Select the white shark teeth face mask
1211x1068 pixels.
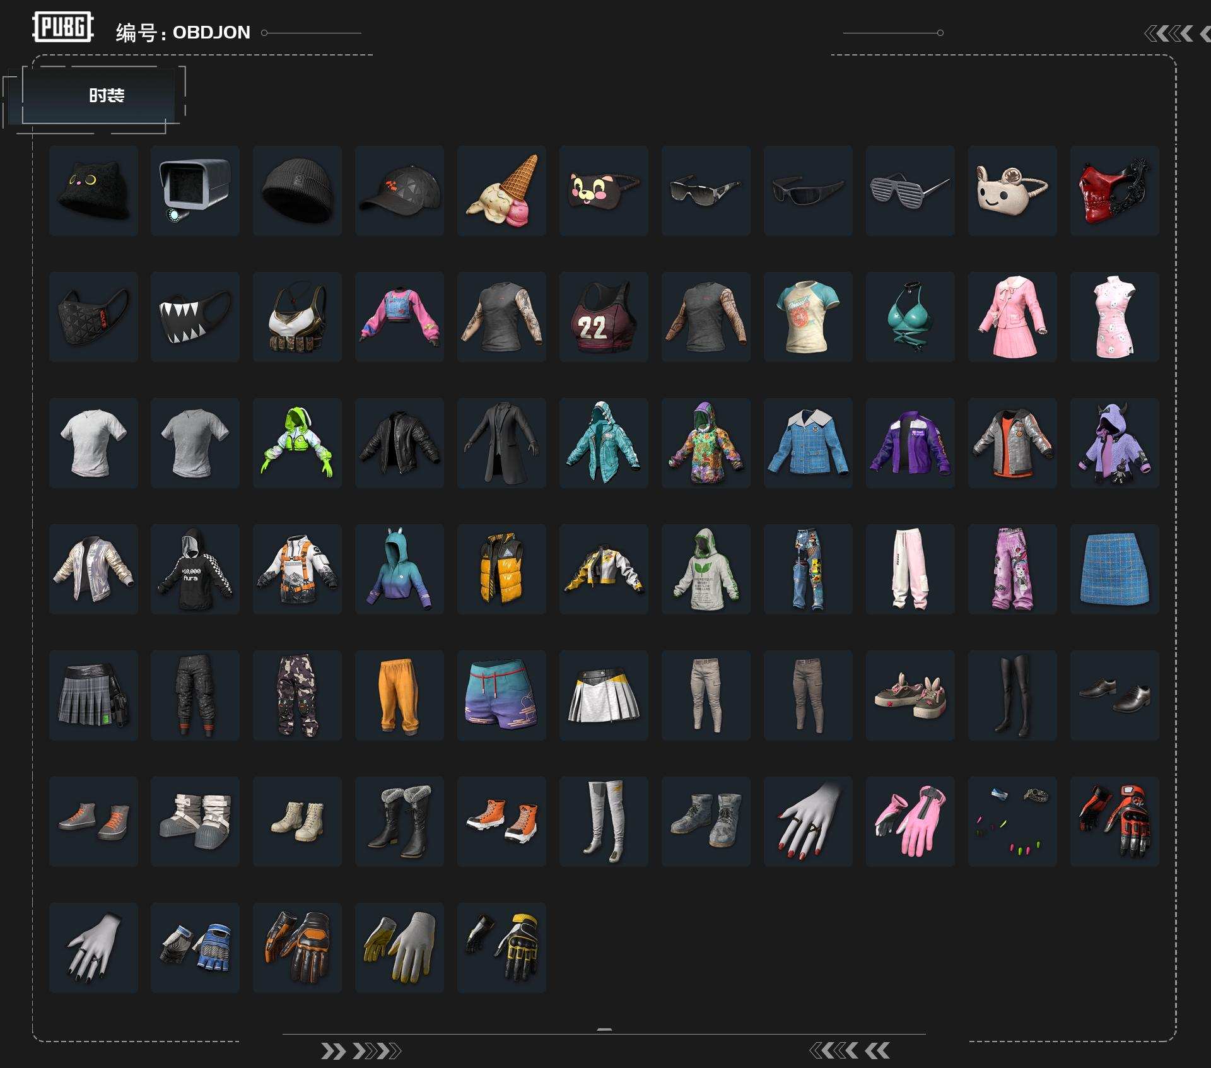pos(195,317)
